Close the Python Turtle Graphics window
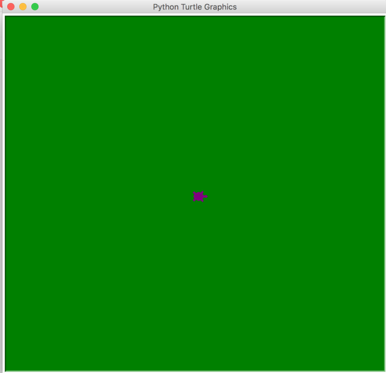Image resolution: width=386 pixels, height=373 pixels. pyautogui.click(x=11, y=7)
